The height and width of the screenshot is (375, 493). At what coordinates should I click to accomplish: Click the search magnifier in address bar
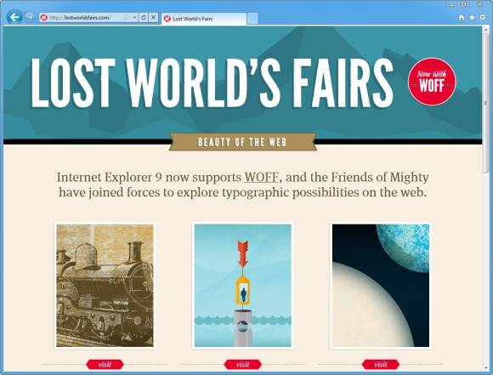(x=127, y=17)
